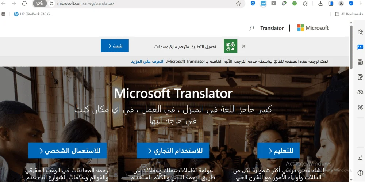Toggle the side panel icon
This screenshot has width=365, height=182.
(331, 4)
